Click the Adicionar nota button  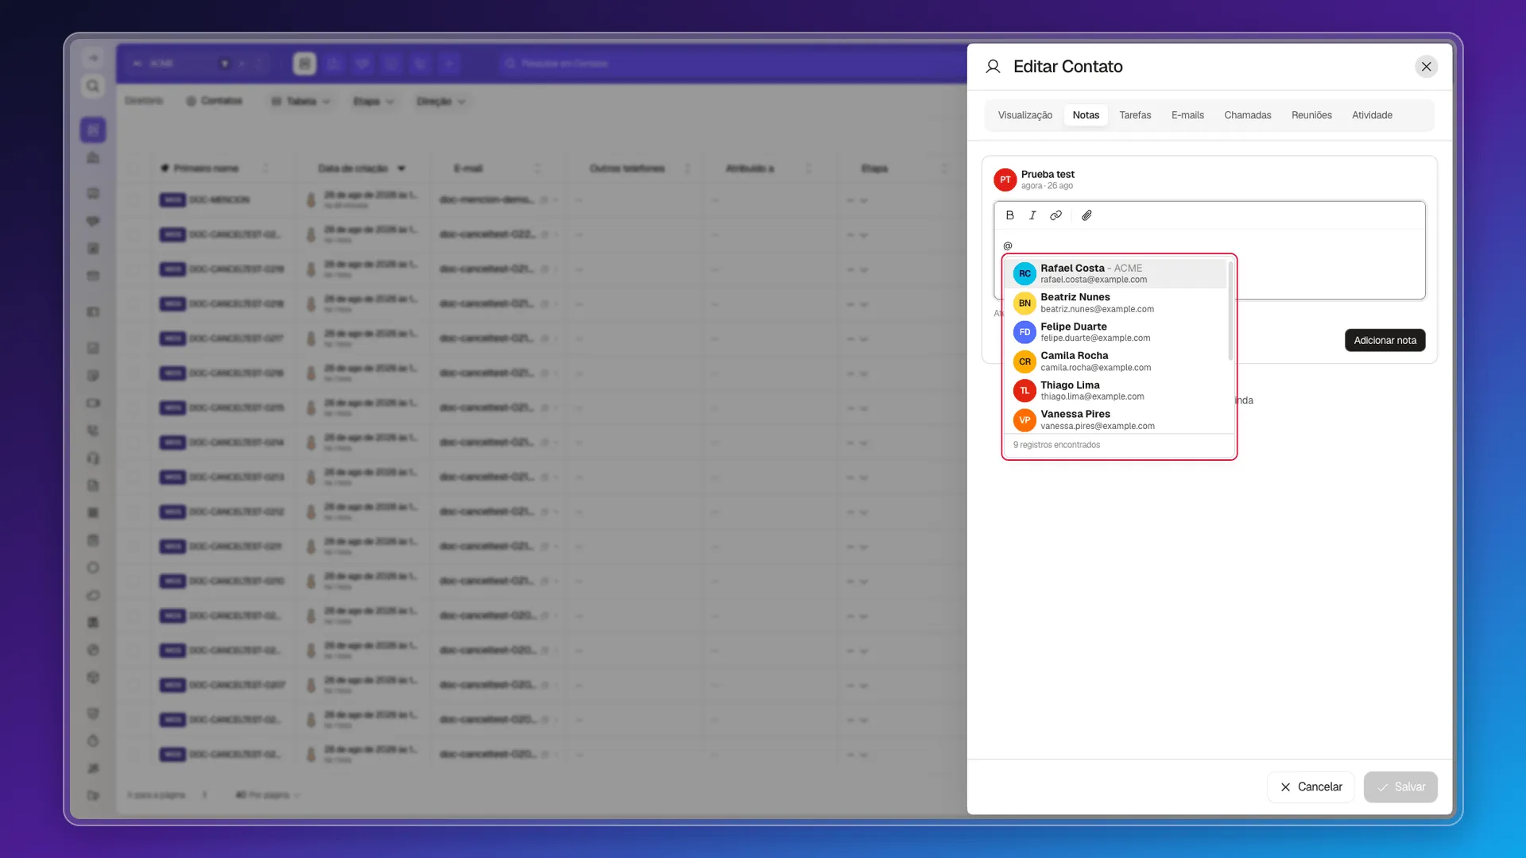[x=1385, y=340]
